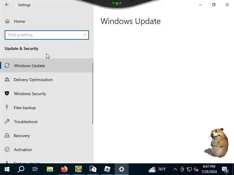Click the Settings gear taskbar icon
Screen dimensions: 234x175
pos(122,169)
